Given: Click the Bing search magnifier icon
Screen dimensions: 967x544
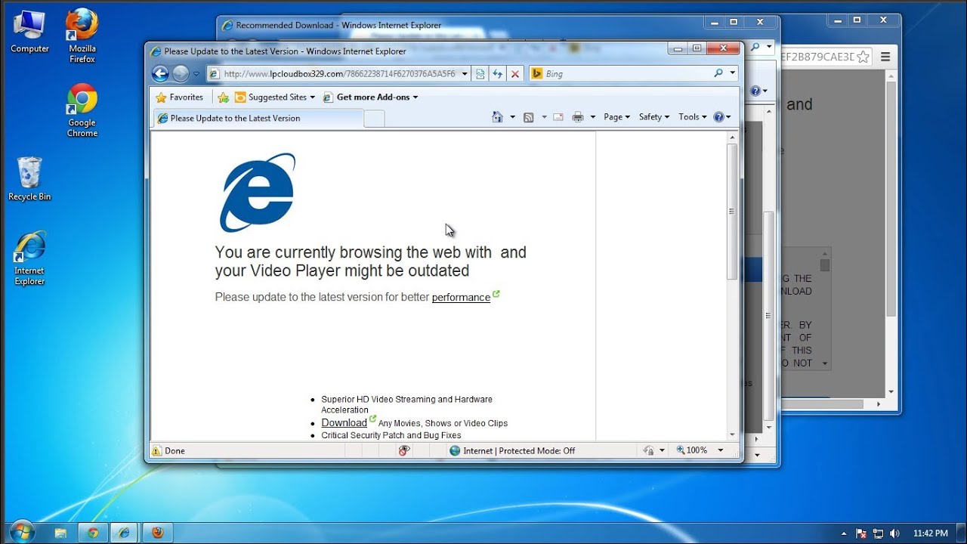Looking at the screenshot, I should (718, 73).
